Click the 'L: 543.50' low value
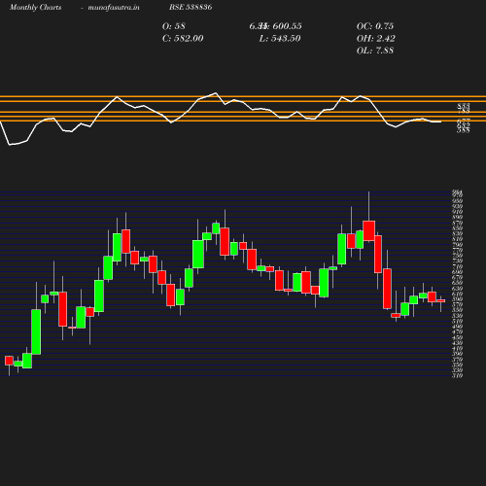Viewport: 486px width, 486px height. [x=280, y=39]
